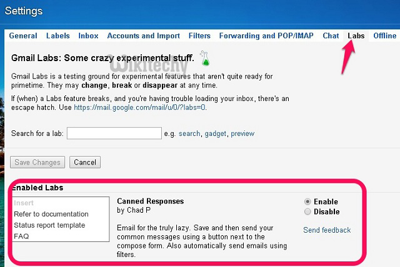
Task: Switch to the Labels tab
Action: click(57, 36)
